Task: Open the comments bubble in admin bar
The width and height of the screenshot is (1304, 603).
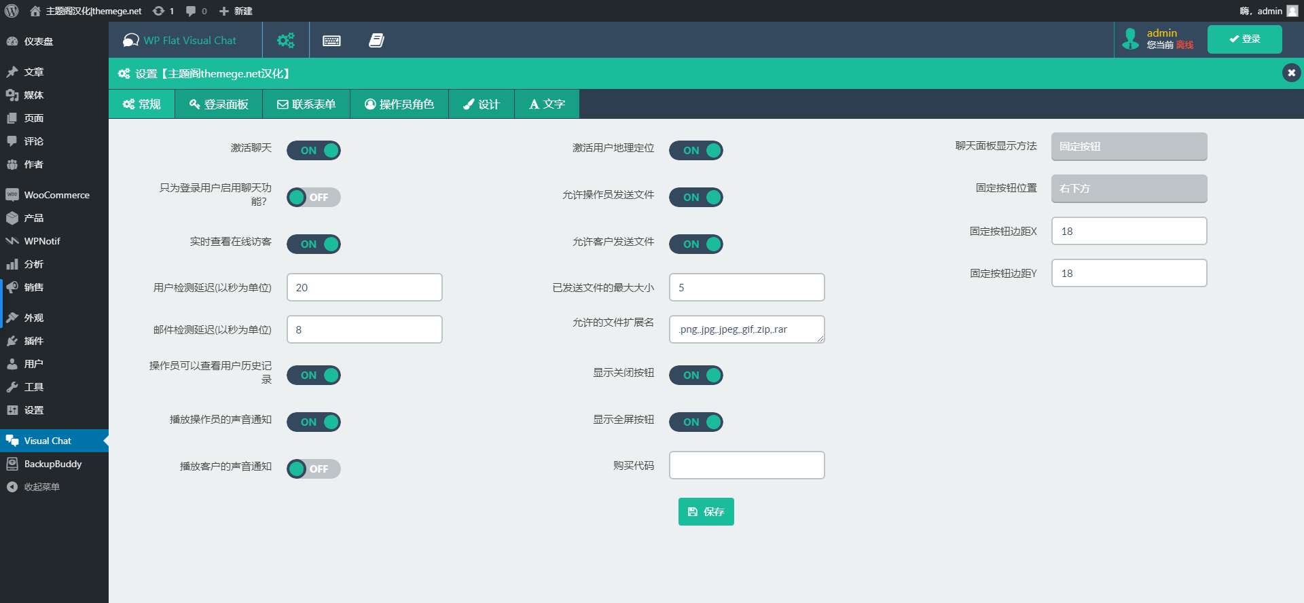Action: [x=196, y=11]
